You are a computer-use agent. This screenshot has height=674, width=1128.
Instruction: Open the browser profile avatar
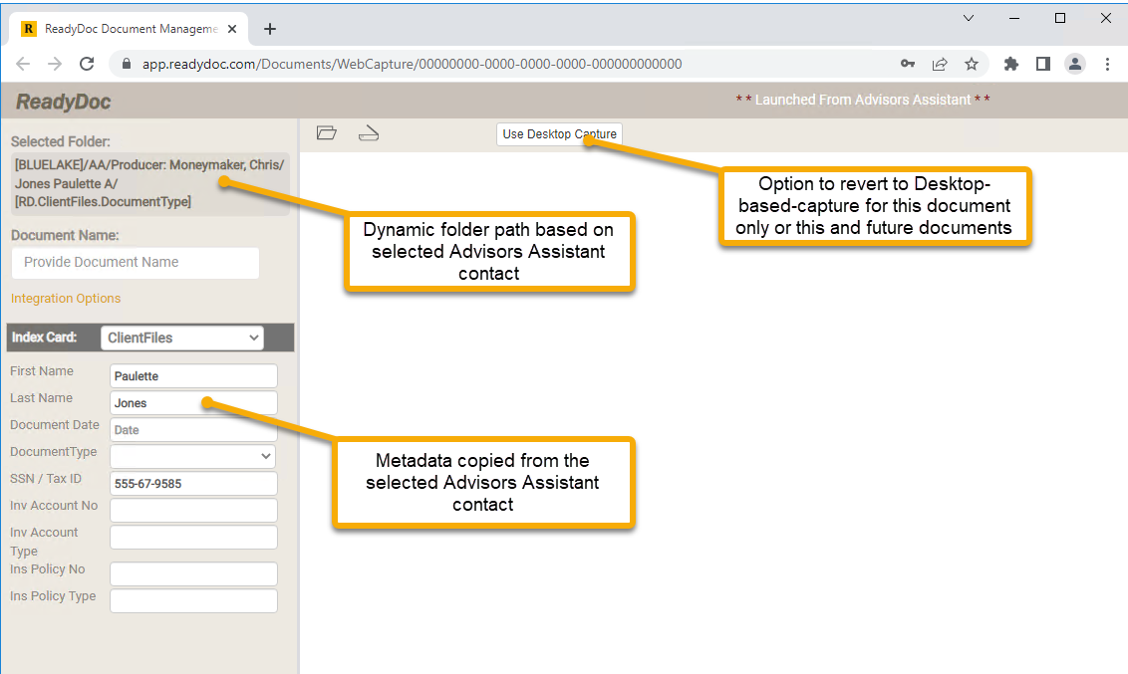(x=1075, y=64)
